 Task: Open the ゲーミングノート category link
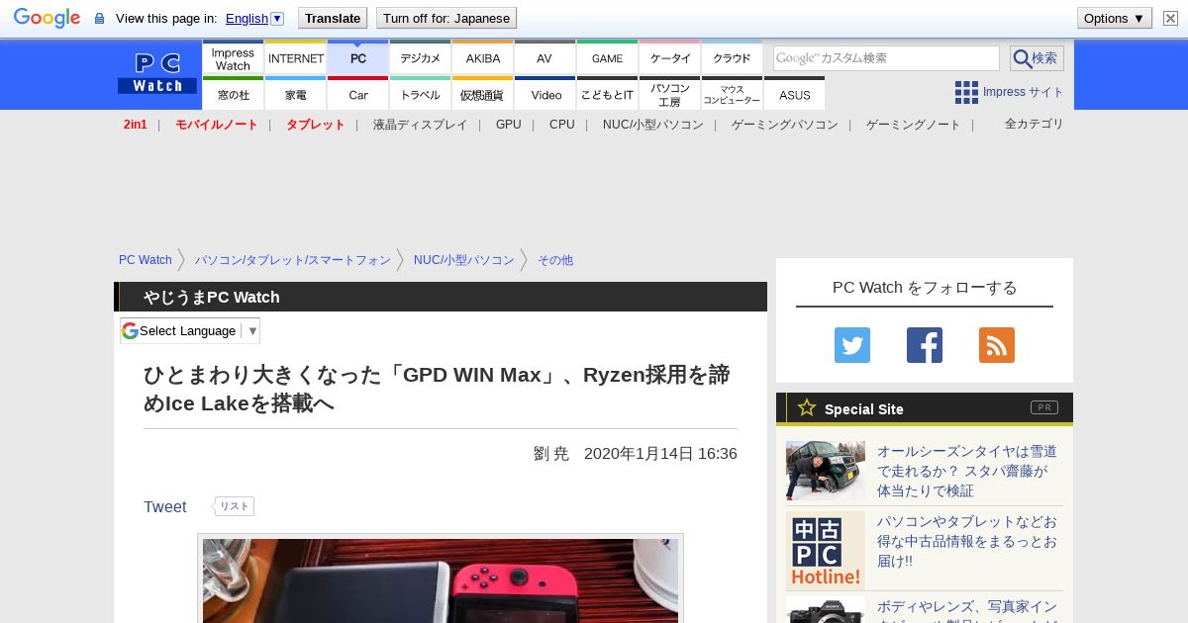[914, 125]
